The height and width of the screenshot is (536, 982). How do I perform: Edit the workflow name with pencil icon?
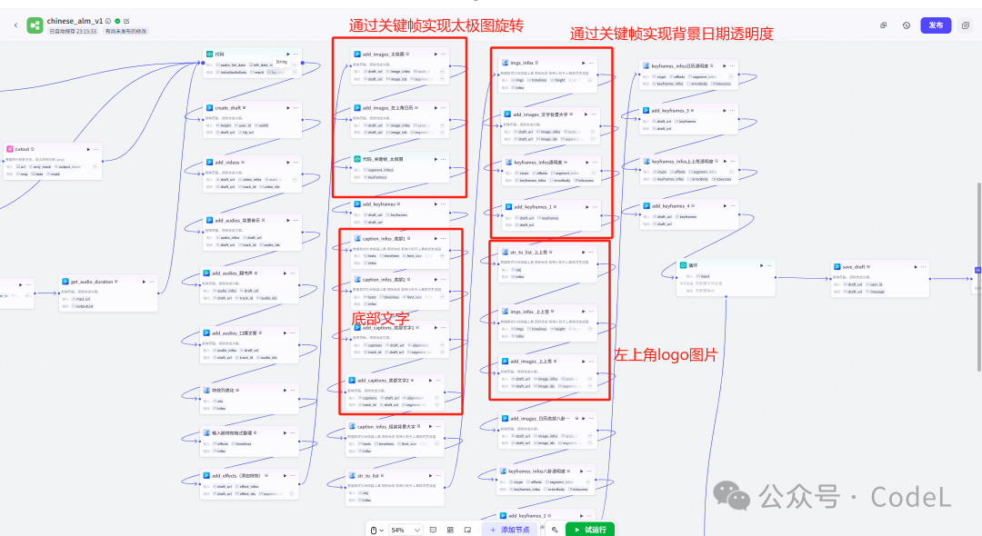(126, 21)
